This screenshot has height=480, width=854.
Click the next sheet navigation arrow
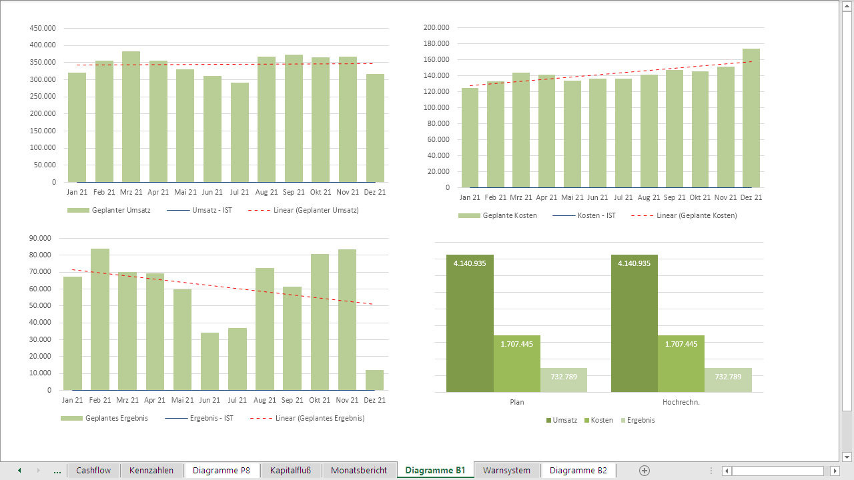(38, 471)
